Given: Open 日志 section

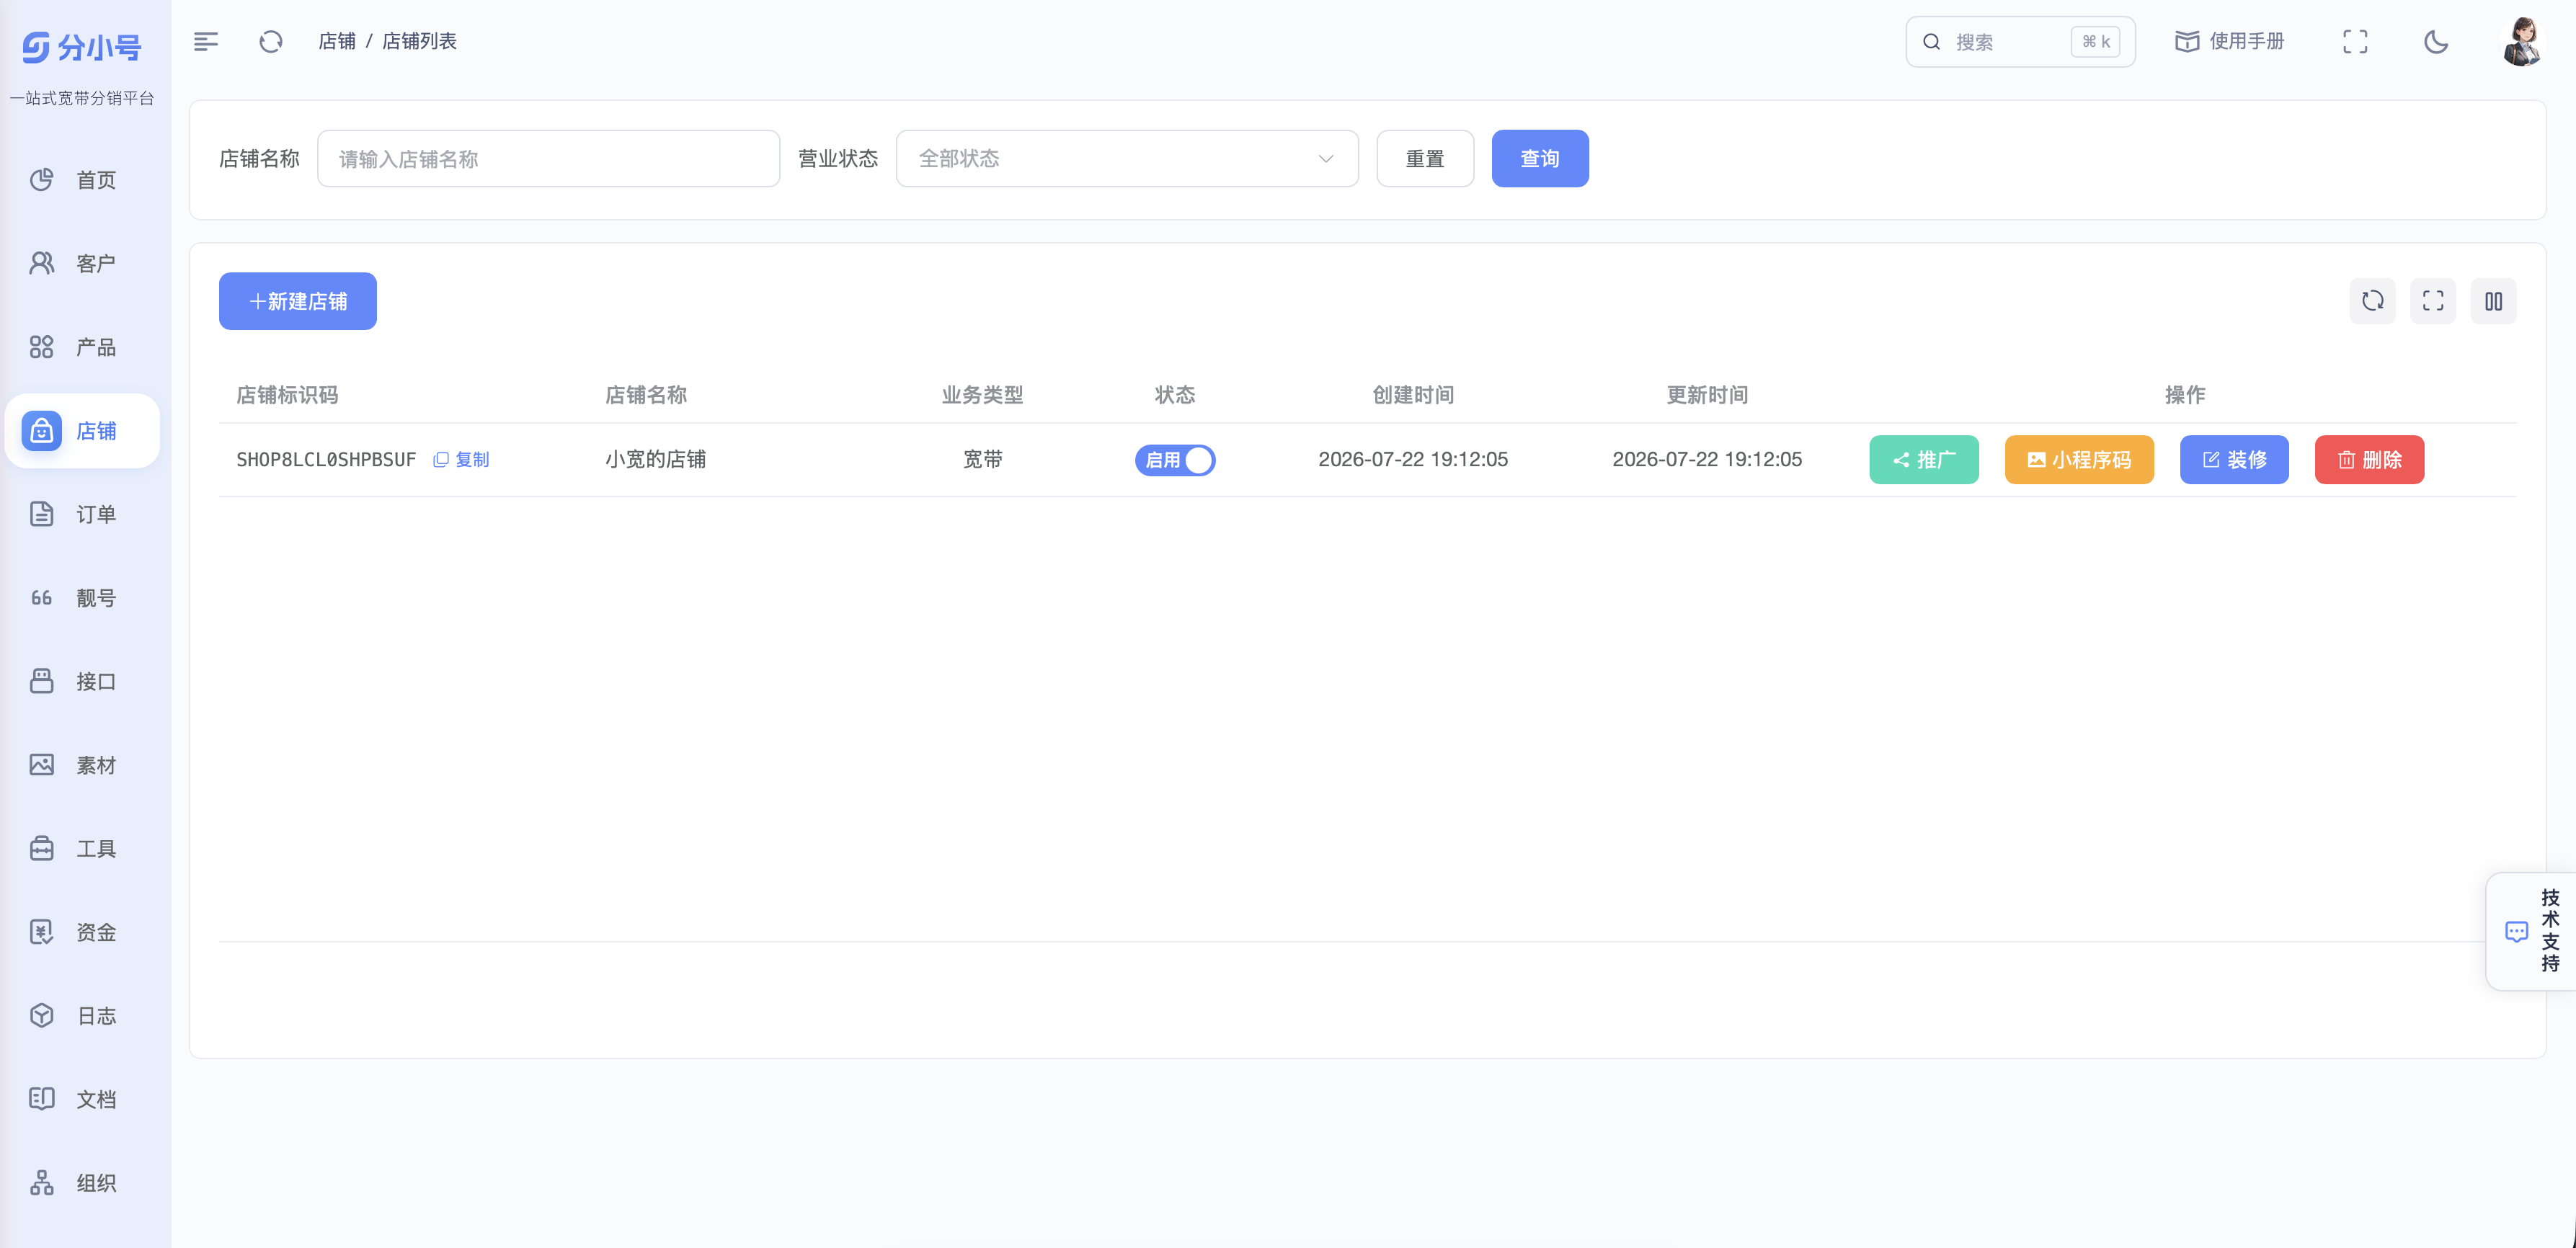Looking at the screenshot, I should tap(83, 1016).
